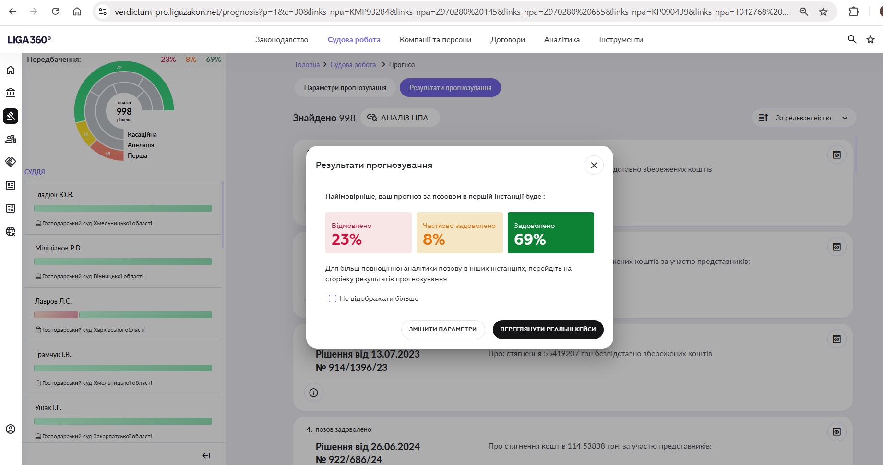Click 'ПЕРЕГЛЯНУТИ РЕАЛЬНІ КЕЙСИ' button
This screenshot has width=883, height=465.
pos(548,329)
